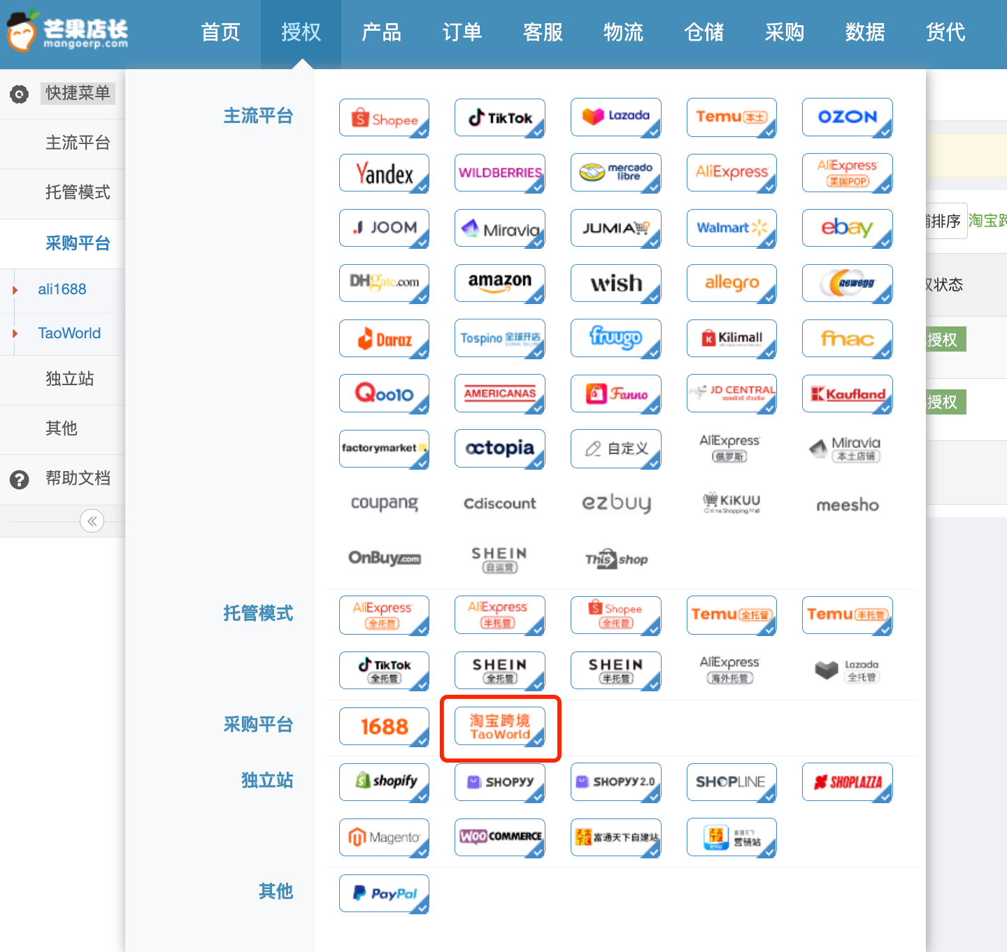The width and height of the screenshot is (1007, 952).
Task: Open the 数据 top navigation tab
Action: click(x=865, y=32)
